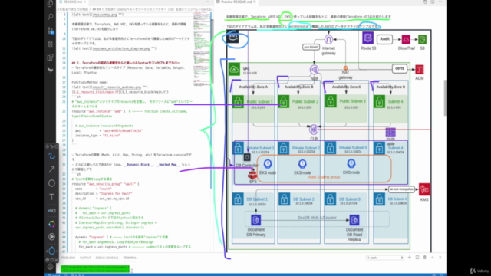
Task: Open the Extensions view
Action: pos(51,58)
